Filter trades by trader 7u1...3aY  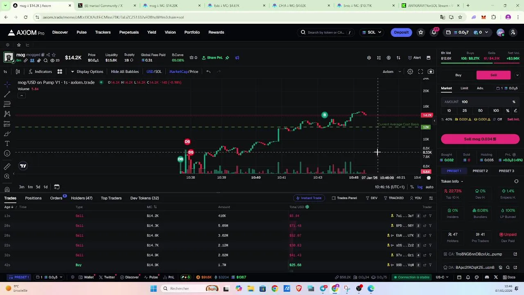[x=430, y=216]
